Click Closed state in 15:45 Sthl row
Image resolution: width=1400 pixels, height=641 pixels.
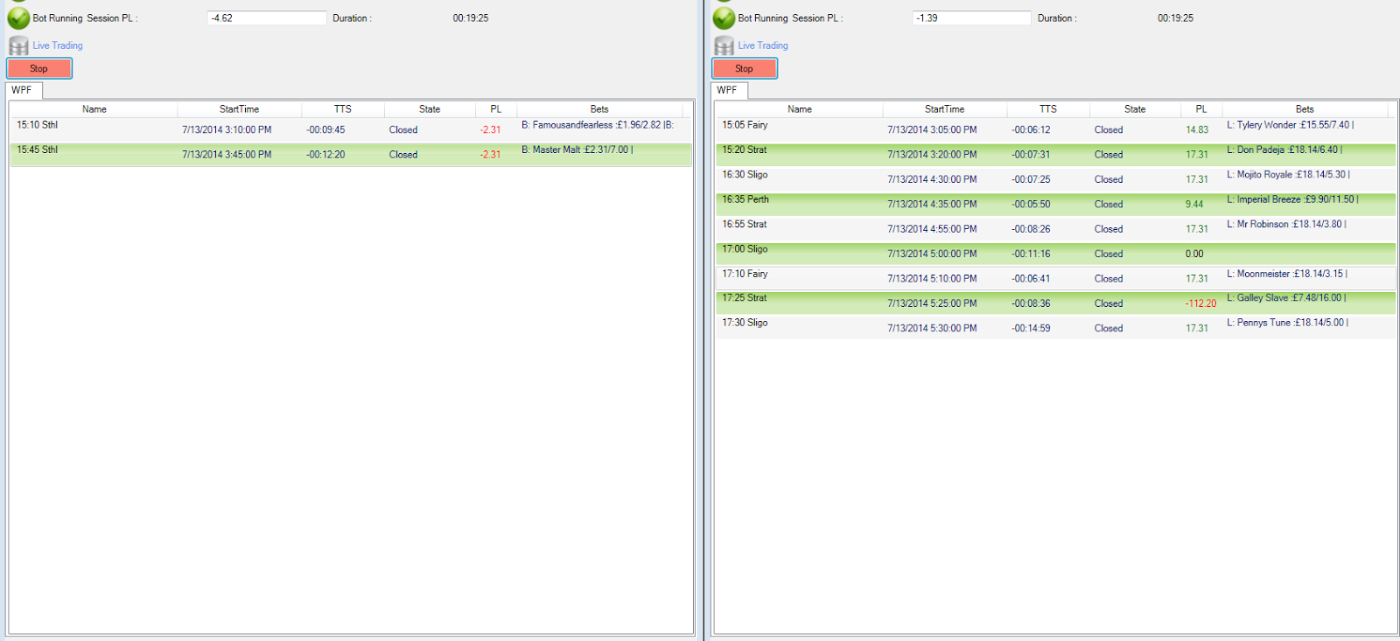coord(403,154)
